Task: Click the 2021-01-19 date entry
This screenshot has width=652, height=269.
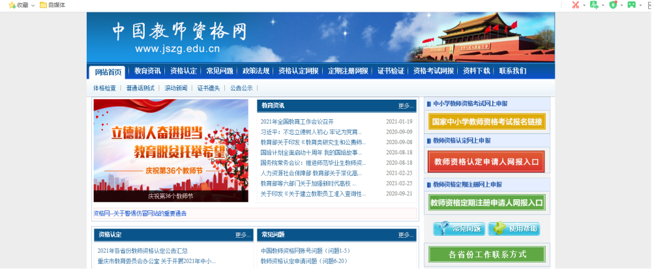Action: point(399,122)
